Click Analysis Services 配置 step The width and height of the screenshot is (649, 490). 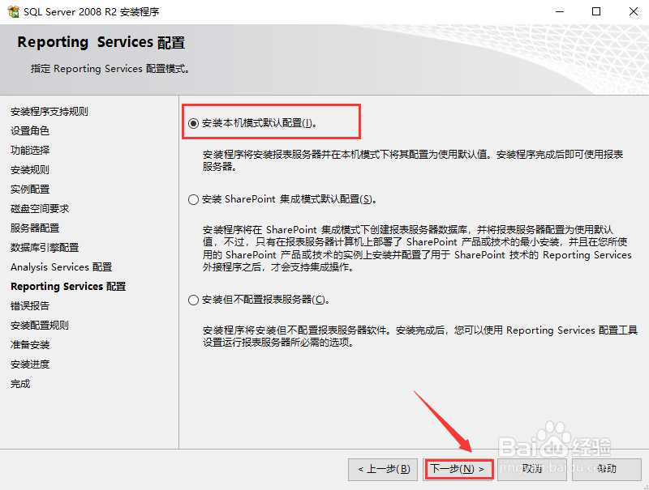[62, 267]
